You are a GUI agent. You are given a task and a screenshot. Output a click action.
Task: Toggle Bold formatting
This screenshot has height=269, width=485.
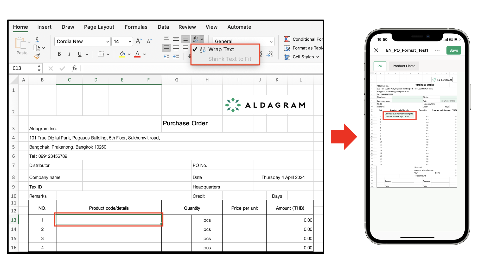click(59, 54)
